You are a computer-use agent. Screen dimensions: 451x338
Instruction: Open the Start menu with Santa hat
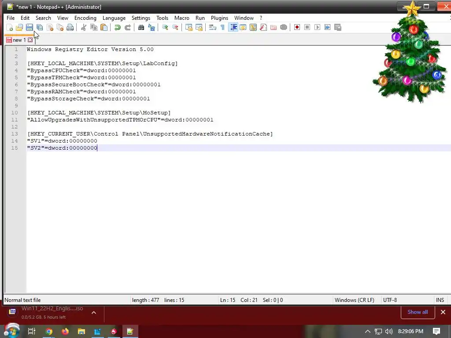pos(11,331)
